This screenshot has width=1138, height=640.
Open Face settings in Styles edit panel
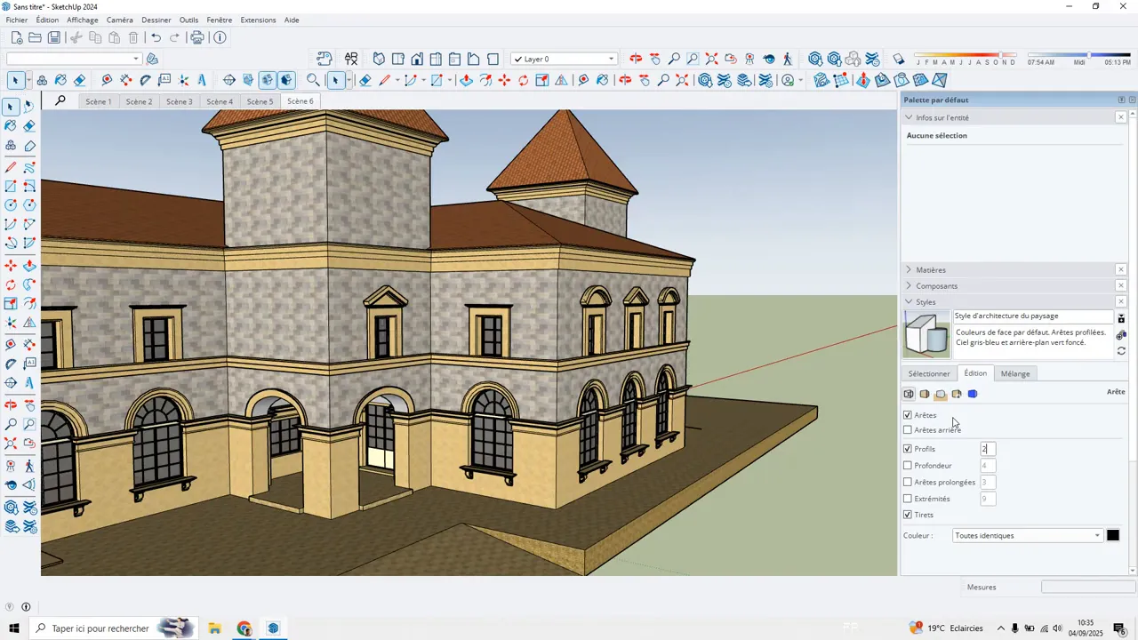click(925, 394)
